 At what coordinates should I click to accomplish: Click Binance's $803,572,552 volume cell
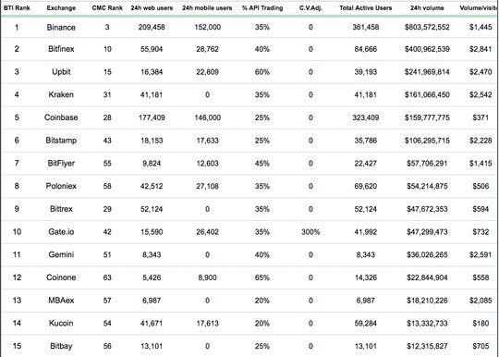pos(427,28)
